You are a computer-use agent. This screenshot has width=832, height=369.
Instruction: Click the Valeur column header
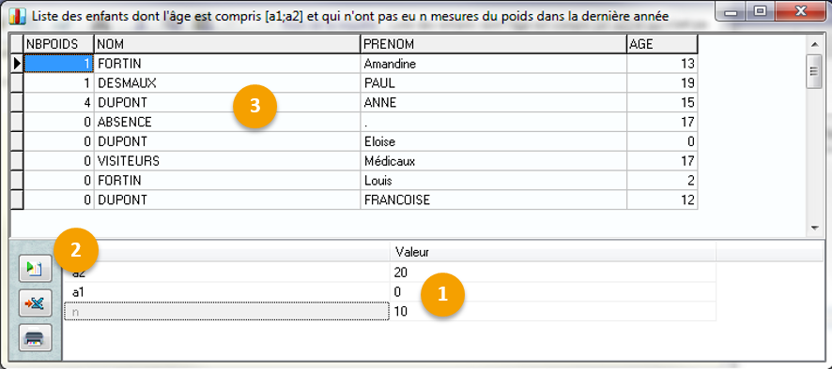pyautogui.click(x=553, y=253)
